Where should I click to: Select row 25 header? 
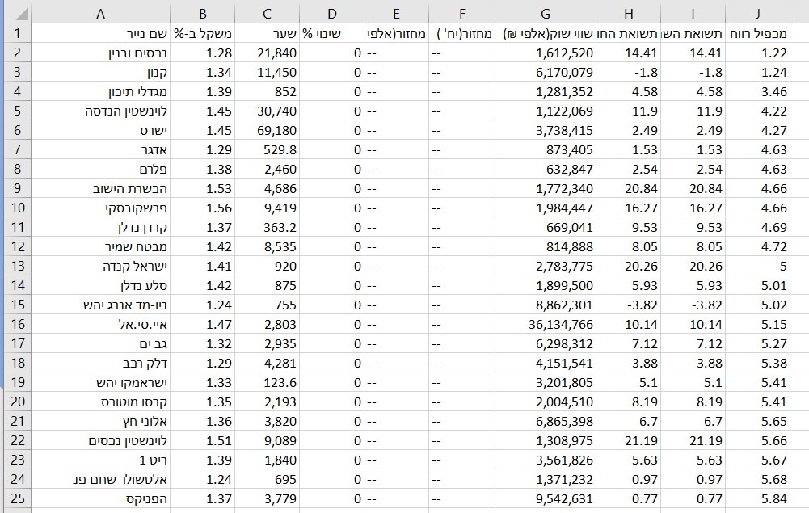tap(18, 498)
